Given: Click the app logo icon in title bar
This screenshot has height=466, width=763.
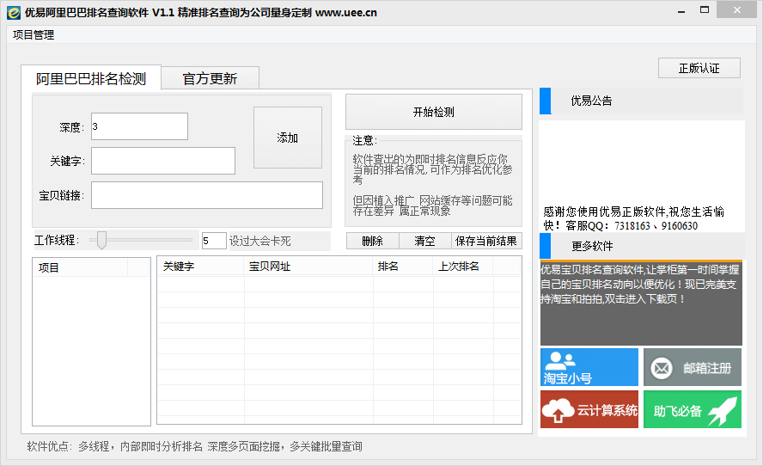Looking at the screenshot, I should click(x=13, y=12).
